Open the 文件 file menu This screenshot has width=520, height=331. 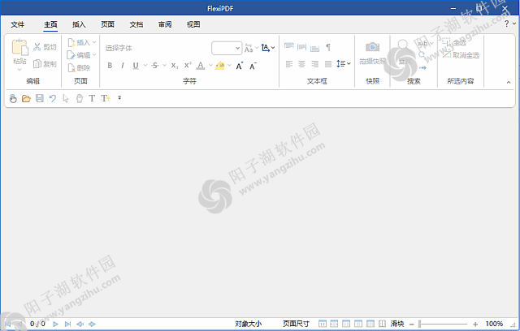point(18,24)
